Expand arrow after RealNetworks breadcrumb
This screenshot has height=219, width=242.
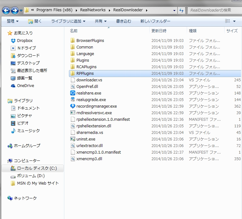click(x=109, y=10)
